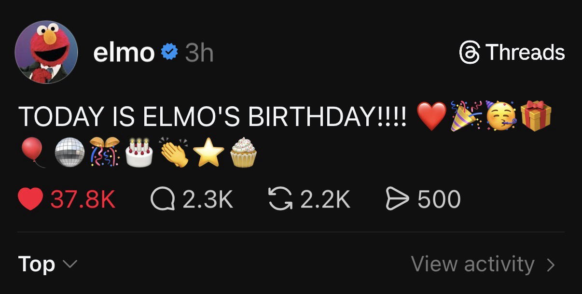Open View activity

point(472,264)
